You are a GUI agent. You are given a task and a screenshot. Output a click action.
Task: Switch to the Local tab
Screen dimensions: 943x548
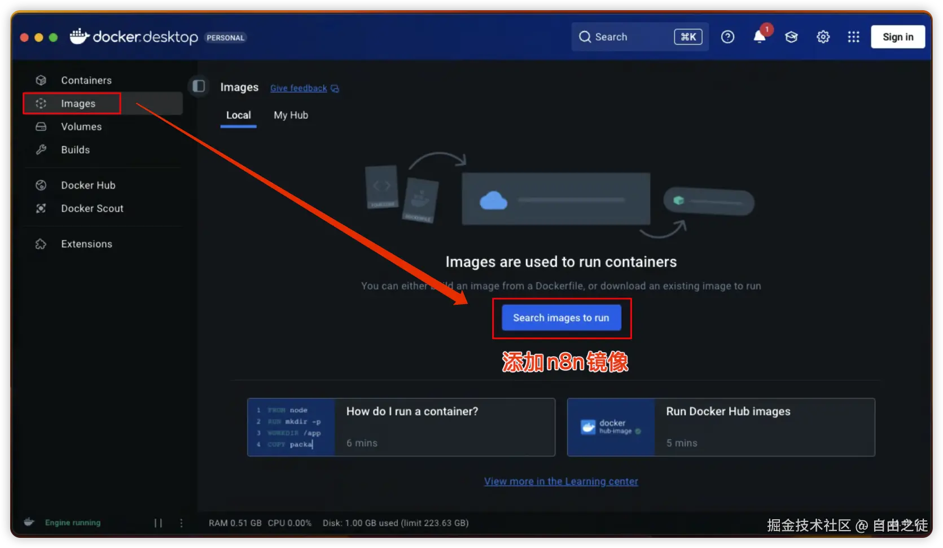tap(238, 115)
